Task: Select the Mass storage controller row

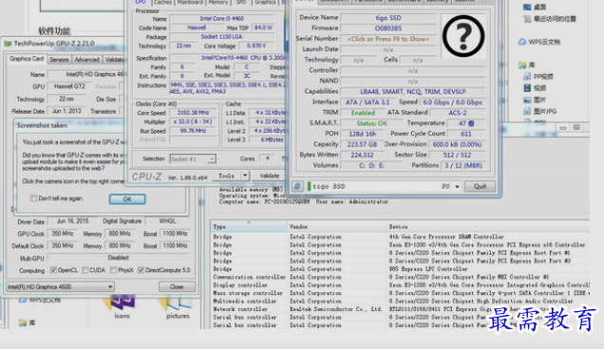Action: (400, 293)
